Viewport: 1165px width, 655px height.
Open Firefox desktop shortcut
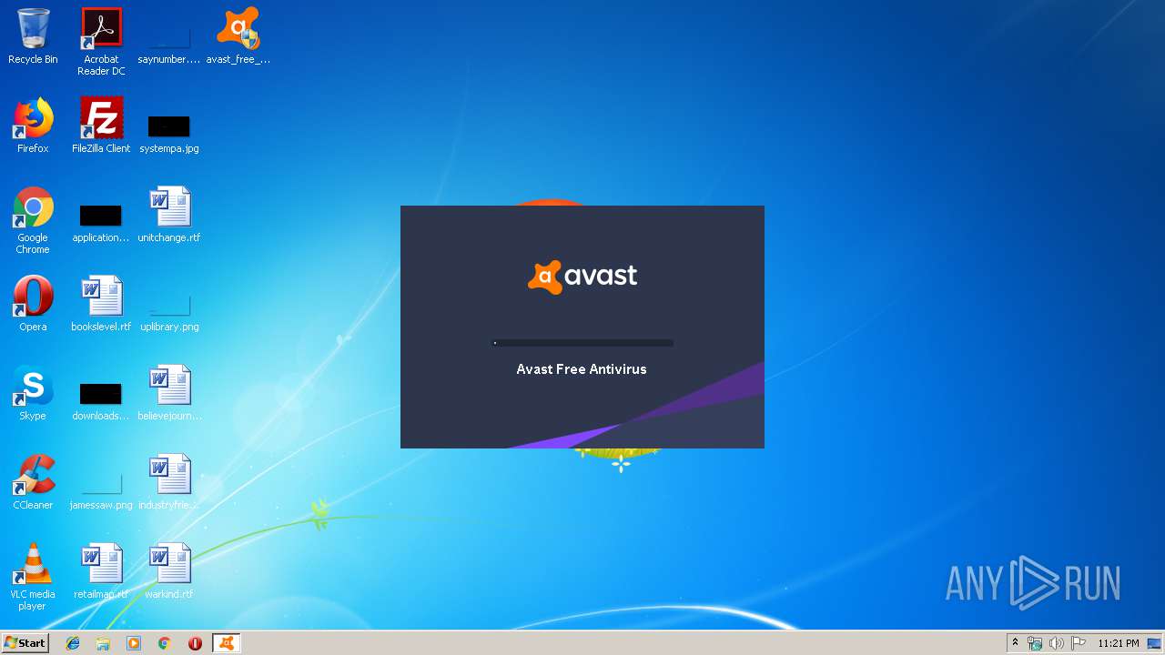pyautogui.click(x=33, y=126)
